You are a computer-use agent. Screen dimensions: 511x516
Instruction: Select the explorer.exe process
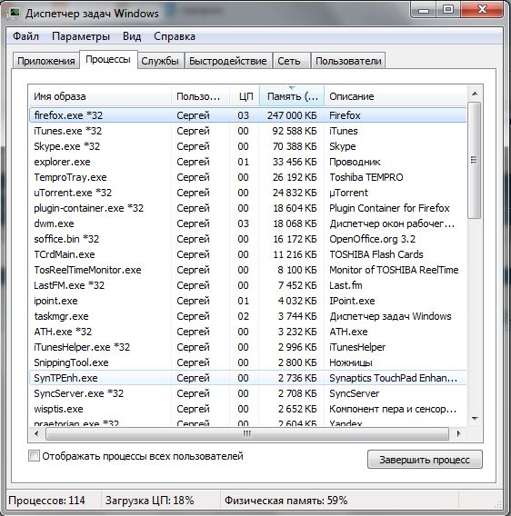(x=247, y=162)
